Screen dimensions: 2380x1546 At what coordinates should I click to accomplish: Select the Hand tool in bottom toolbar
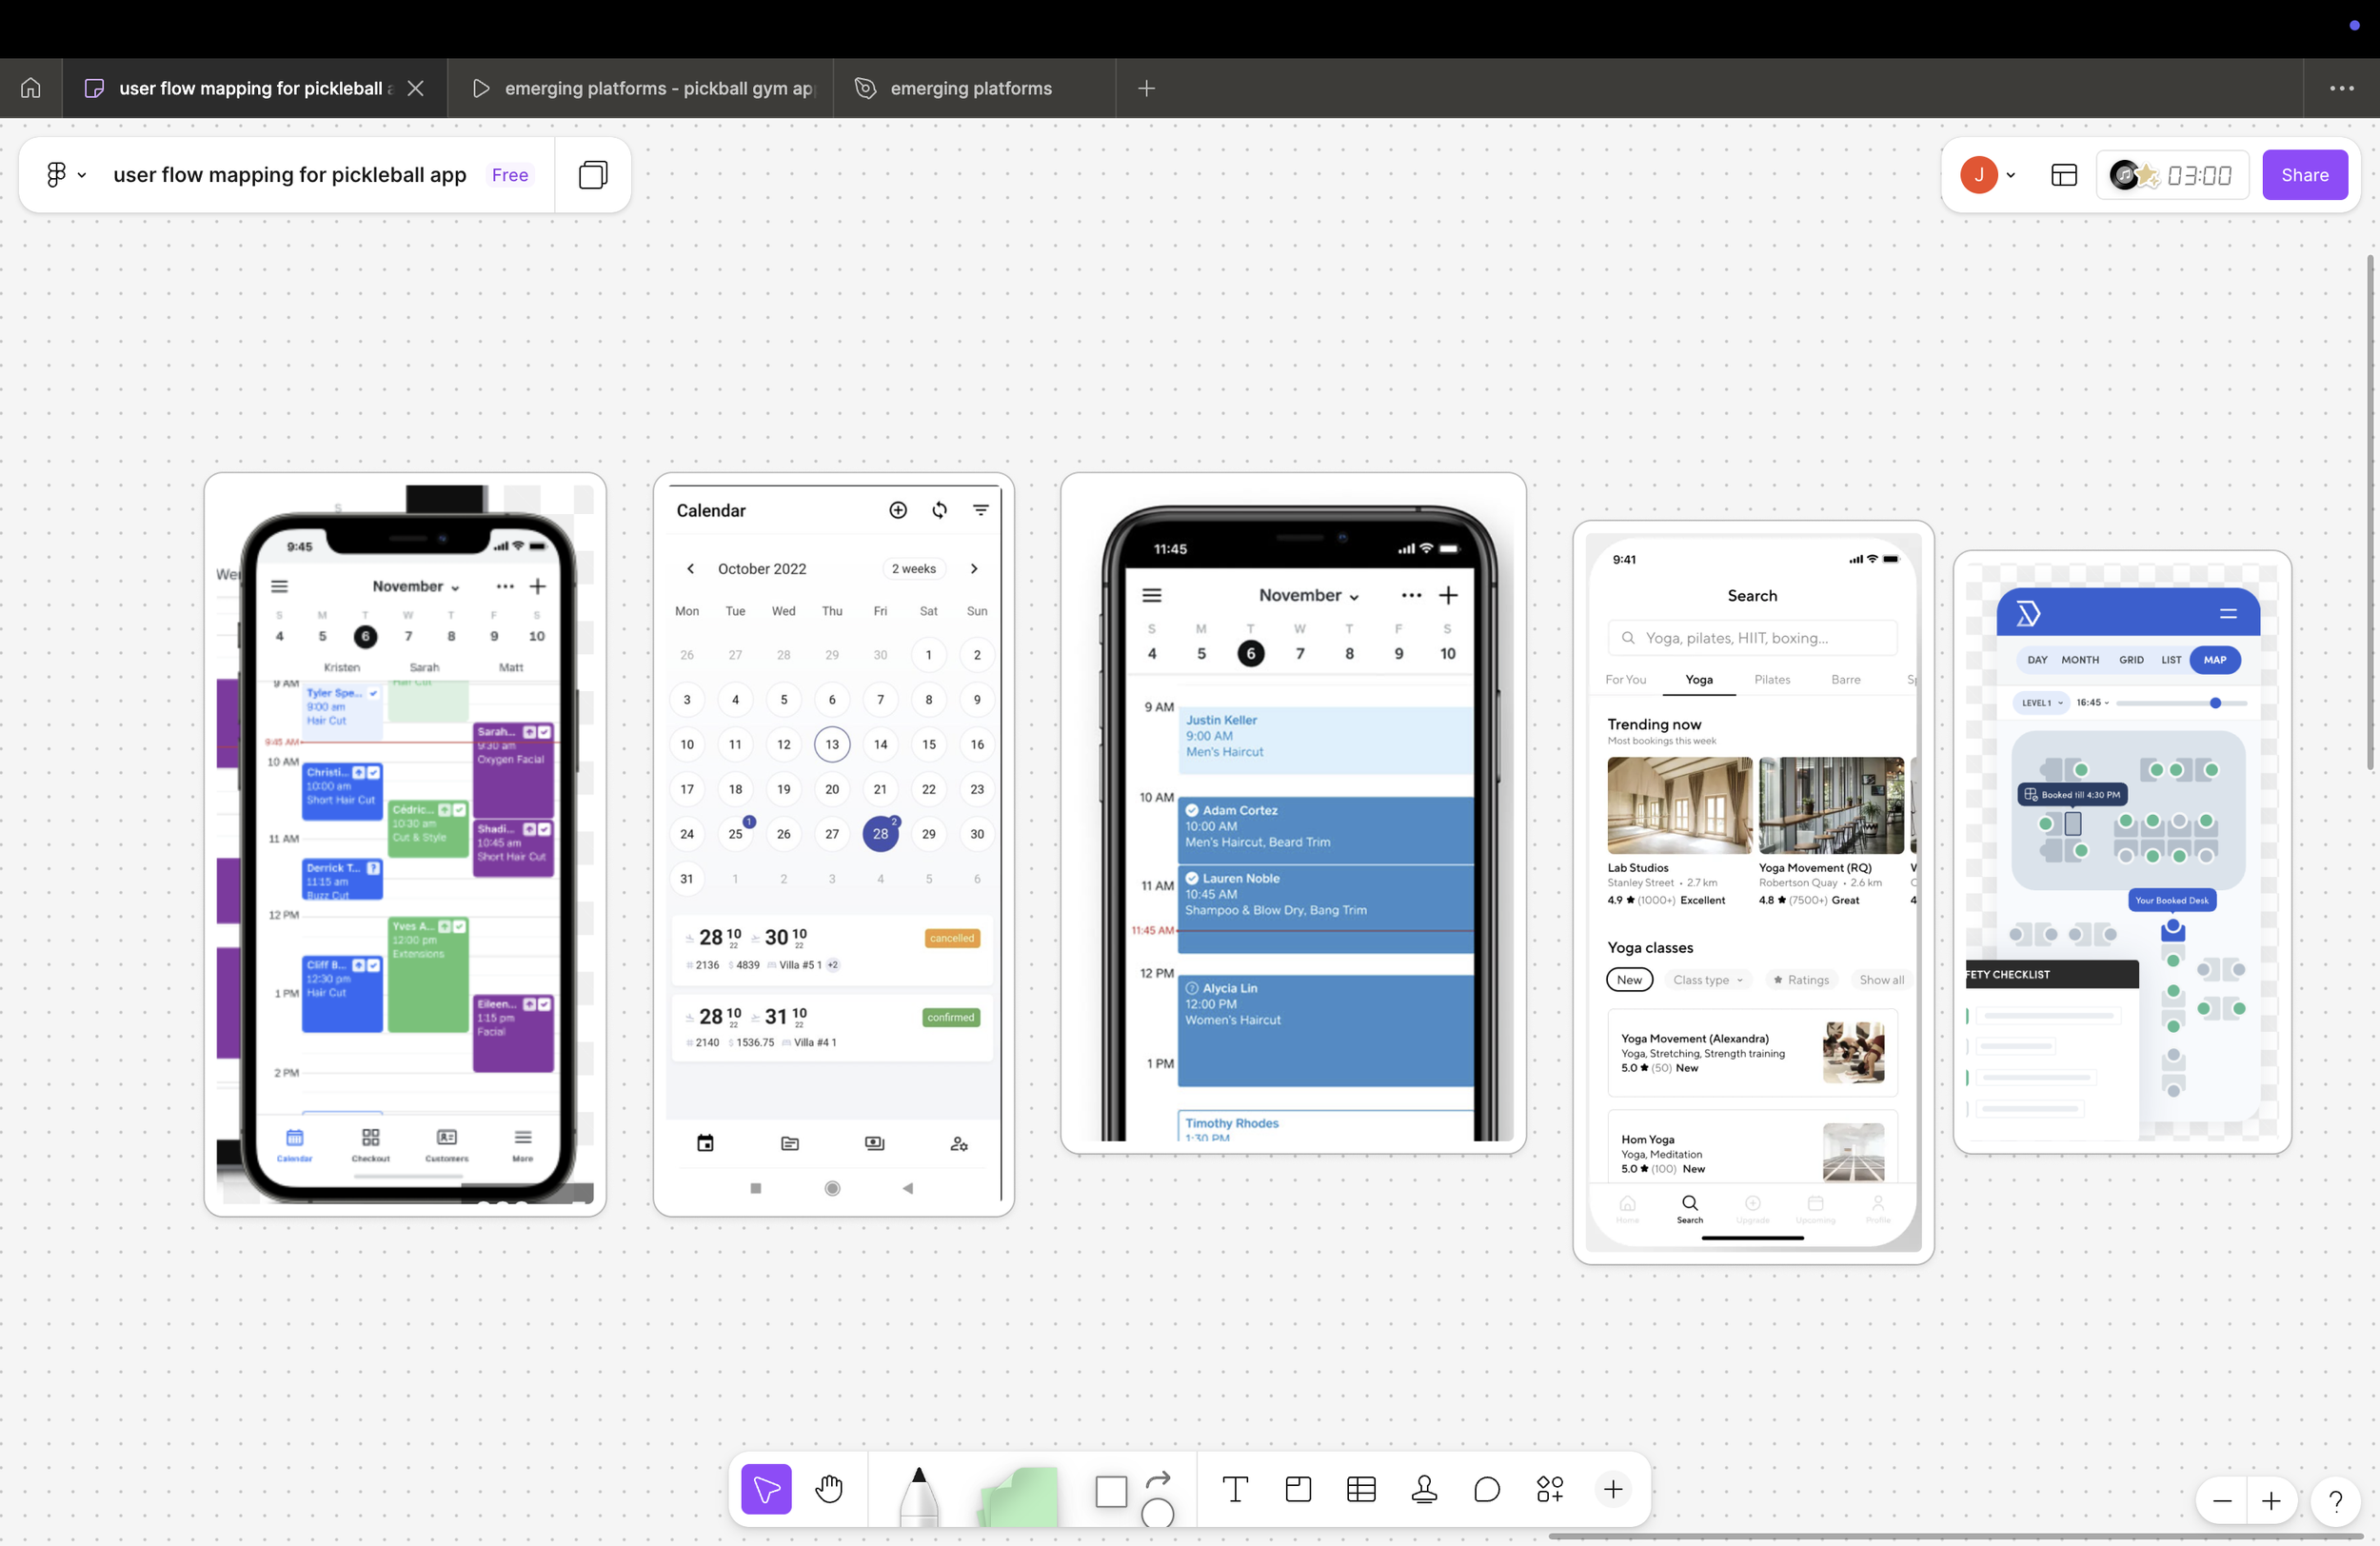pyautogui.click(x=829, y=1489)
